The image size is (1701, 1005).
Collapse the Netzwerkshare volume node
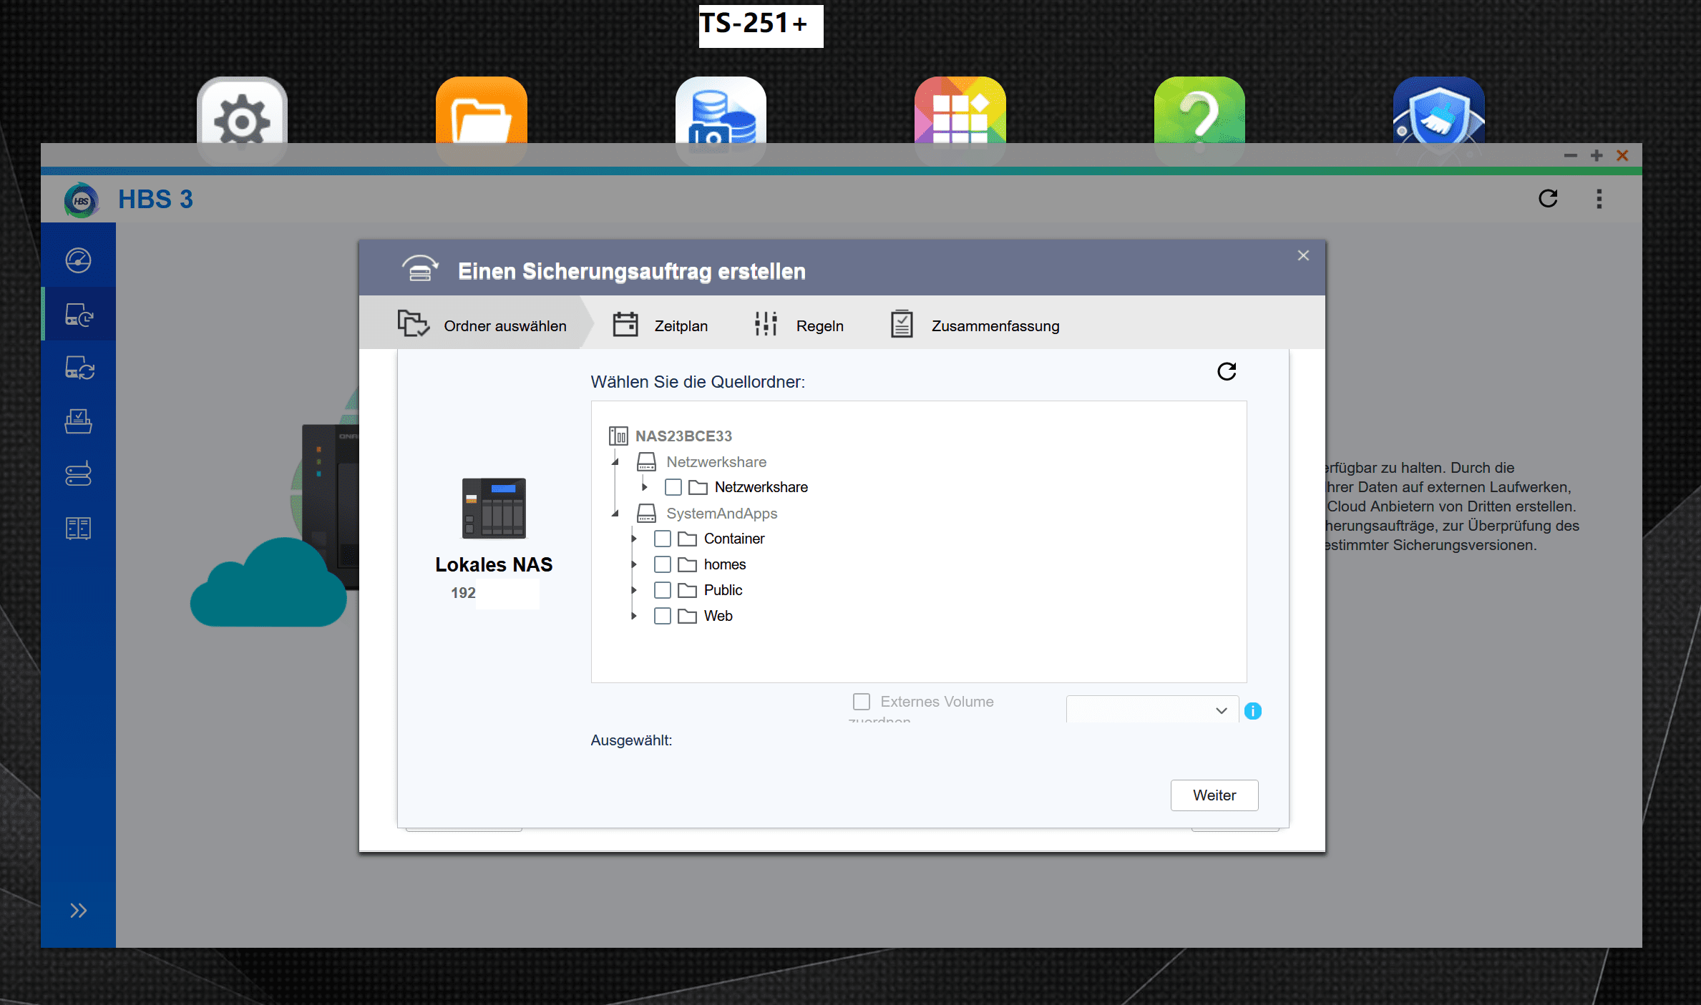point(615,462)
